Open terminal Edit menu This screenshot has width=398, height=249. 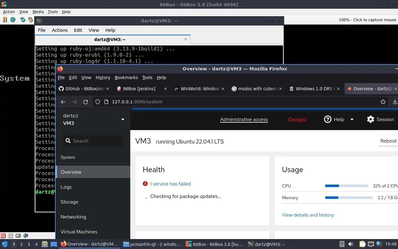(78, 30)
